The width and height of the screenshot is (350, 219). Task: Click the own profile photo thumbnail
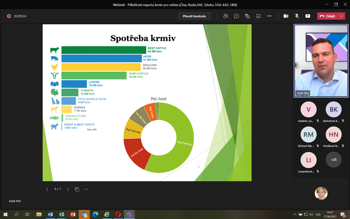(321, 193)
